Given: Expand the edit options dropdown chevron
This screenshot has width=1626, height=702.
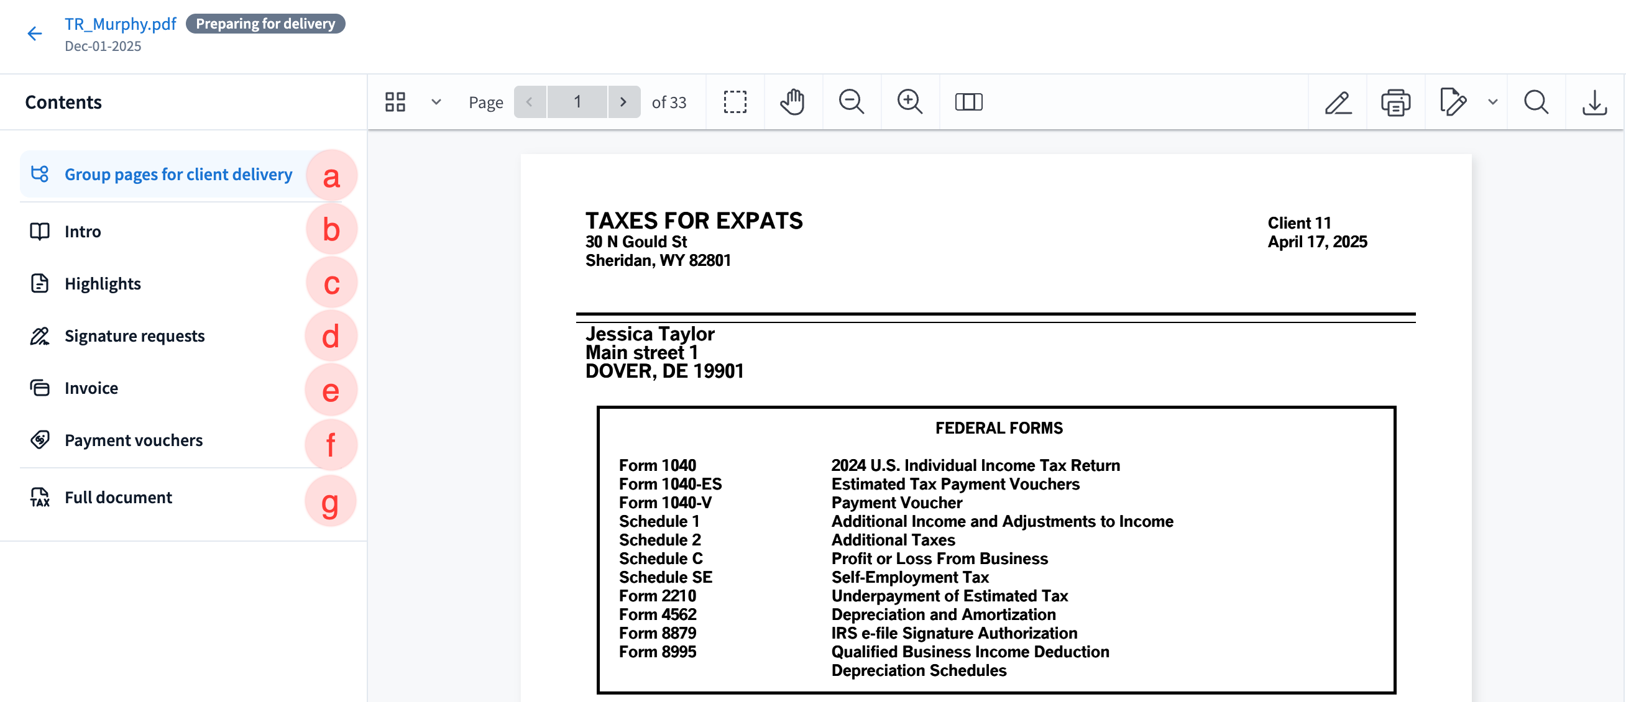Looking at the screenshot, I should tap(1493, 102).
